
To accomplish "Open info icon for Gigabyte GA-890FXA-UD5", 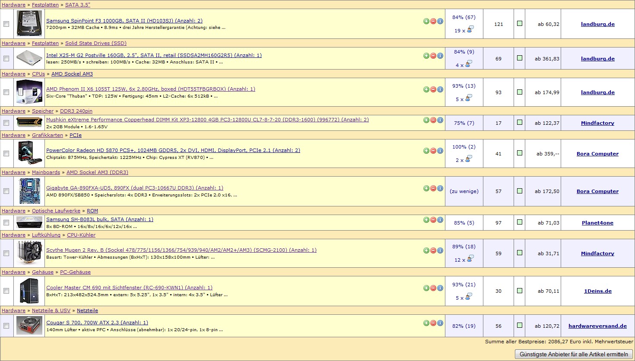I will [x=440, y=188].
